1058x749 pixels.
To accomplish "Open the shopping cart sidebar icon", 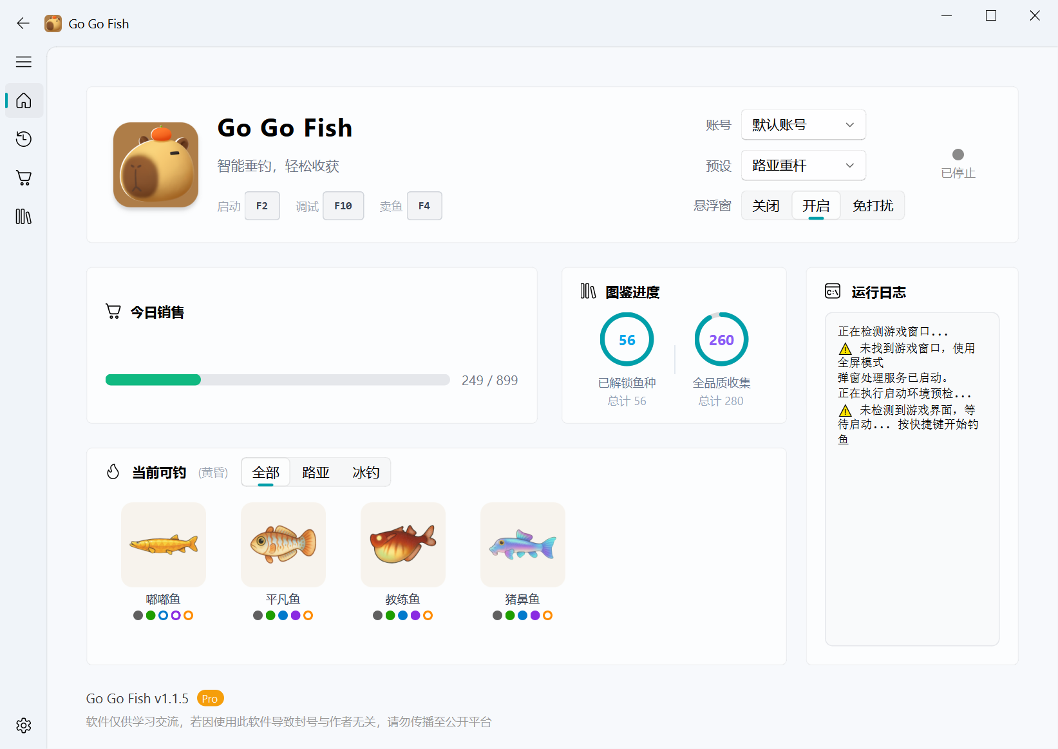I will (x=23, y=178).
